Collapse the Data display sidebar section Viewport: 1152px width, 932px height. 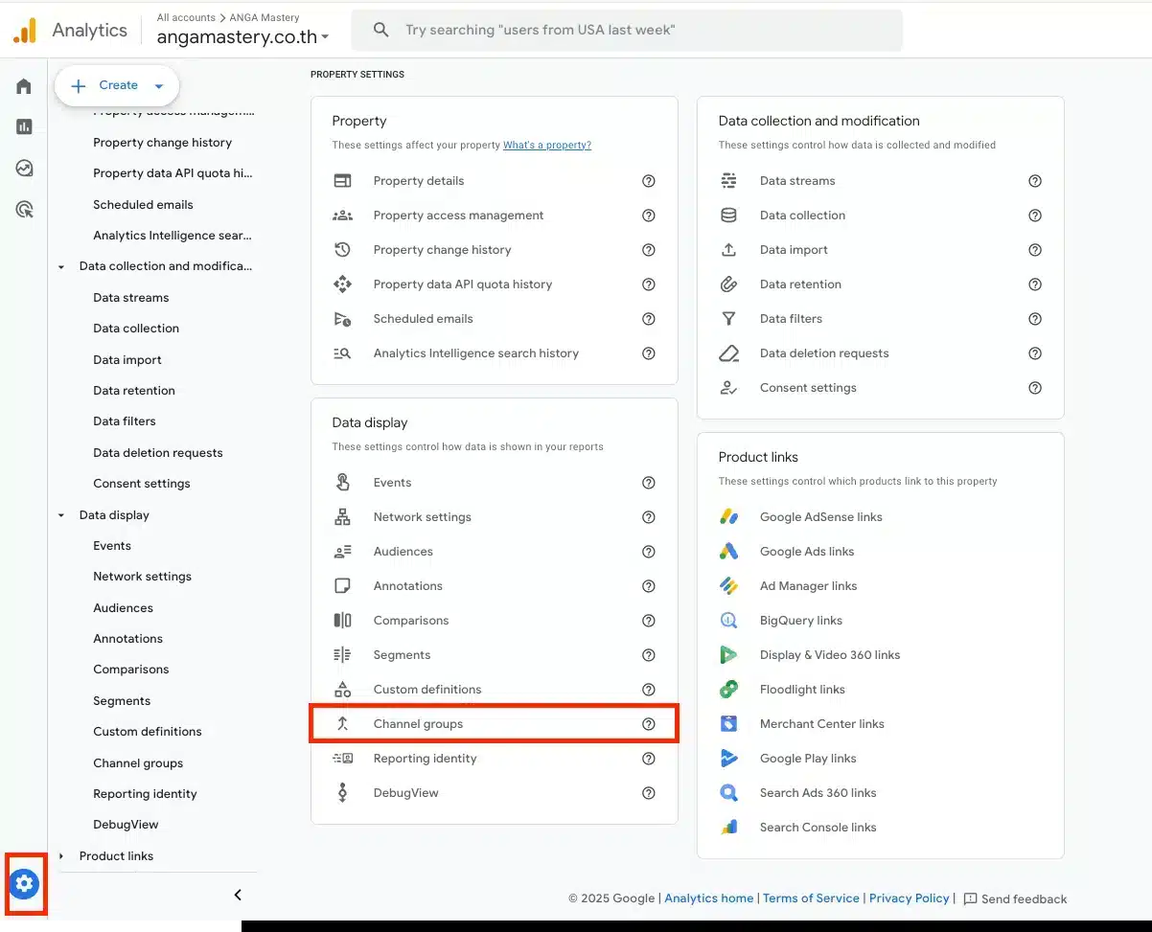point(61,515)
